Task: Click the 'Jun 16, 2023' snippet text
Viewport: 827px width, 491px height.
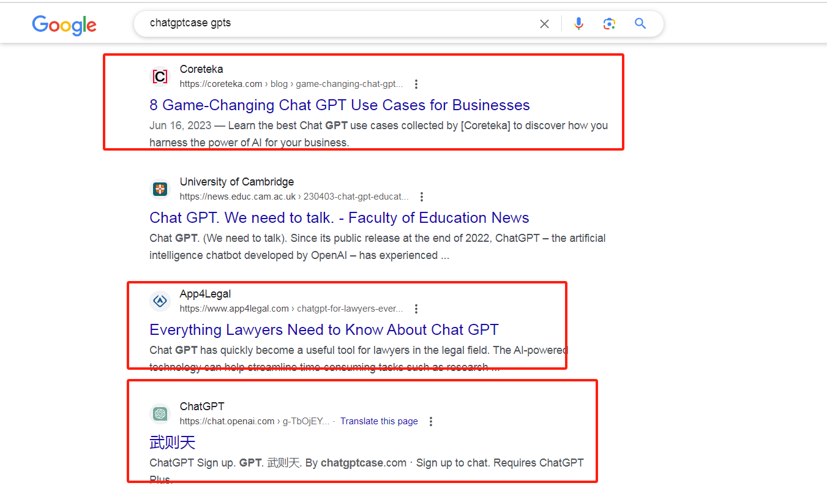Action: (x=180, y=126)
